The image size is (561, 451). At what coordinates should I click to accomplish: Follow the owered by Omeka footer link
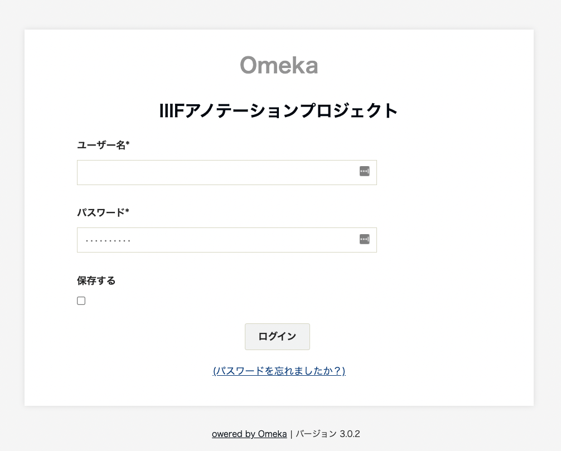(249, 433)
